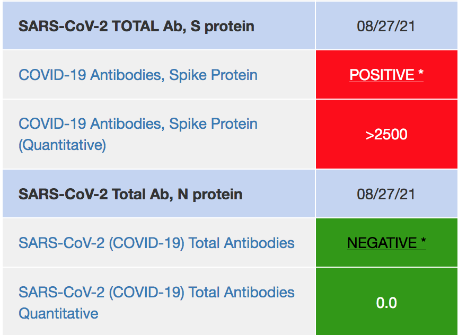Click the 08/27/21 date for S protein

click(x=386, y=26)
